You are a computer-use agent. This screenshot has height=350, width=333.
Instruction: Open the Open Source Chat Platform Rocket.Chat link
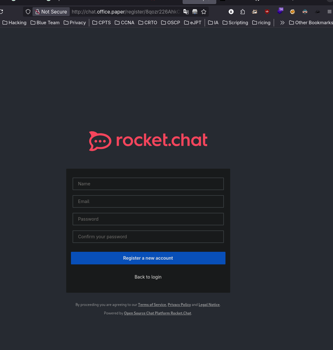158,313
